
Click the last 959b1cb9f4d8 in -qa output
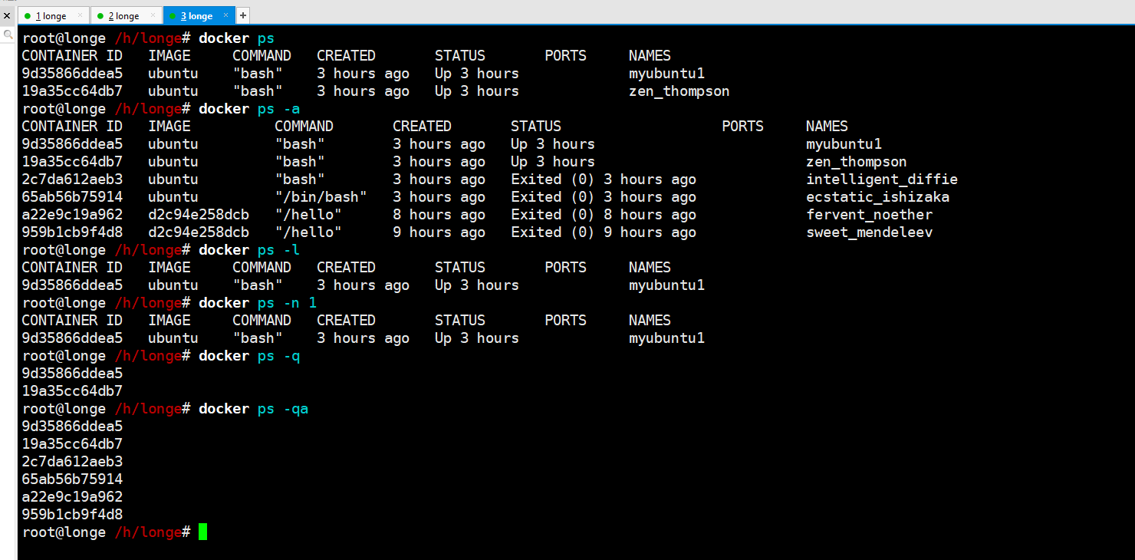[72, 515]
